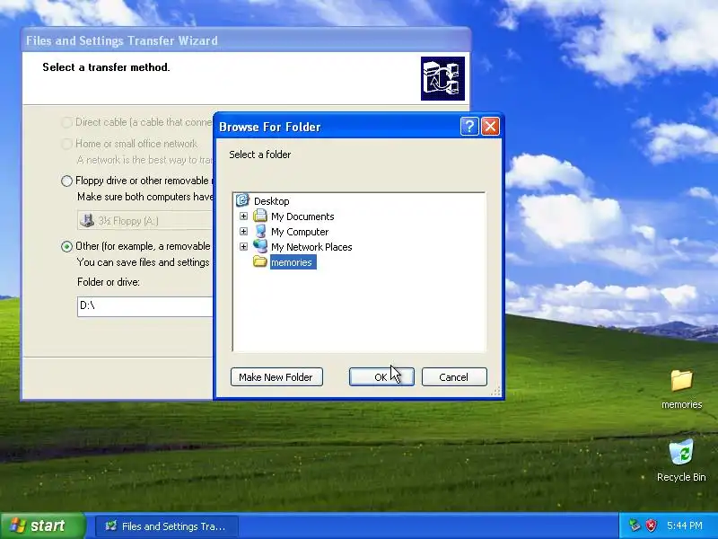Open the 3½ Floppy (A:) drive dropdown
Screen dimensions: 718x539
(x=144, y=220)
